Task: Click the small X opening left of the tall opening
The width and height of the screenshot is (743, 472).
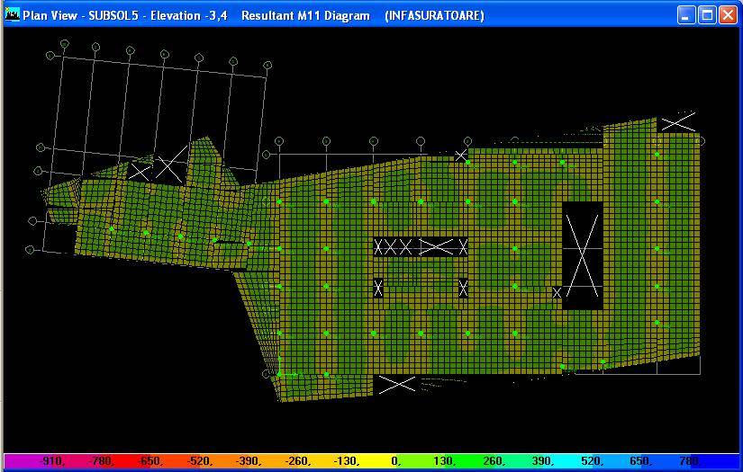Action: (x=557, y=292)
